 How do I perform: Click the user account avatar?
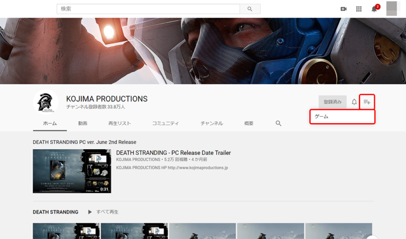(392, 8)
